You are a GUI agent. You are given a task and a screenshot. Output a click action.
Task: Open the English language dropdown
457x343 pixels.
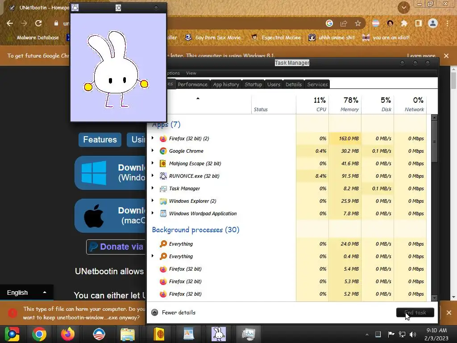point(26,293)
